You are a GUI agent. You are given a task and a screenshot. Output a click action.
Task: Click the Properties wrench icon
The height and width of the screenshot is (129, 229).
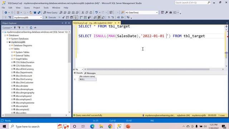pyautogui.click(x=166, y=13)
